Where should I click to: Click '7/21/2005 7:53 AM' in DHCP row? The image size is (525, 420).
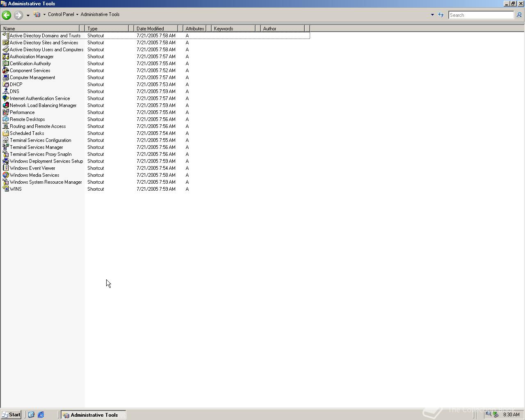click(156, 84)
